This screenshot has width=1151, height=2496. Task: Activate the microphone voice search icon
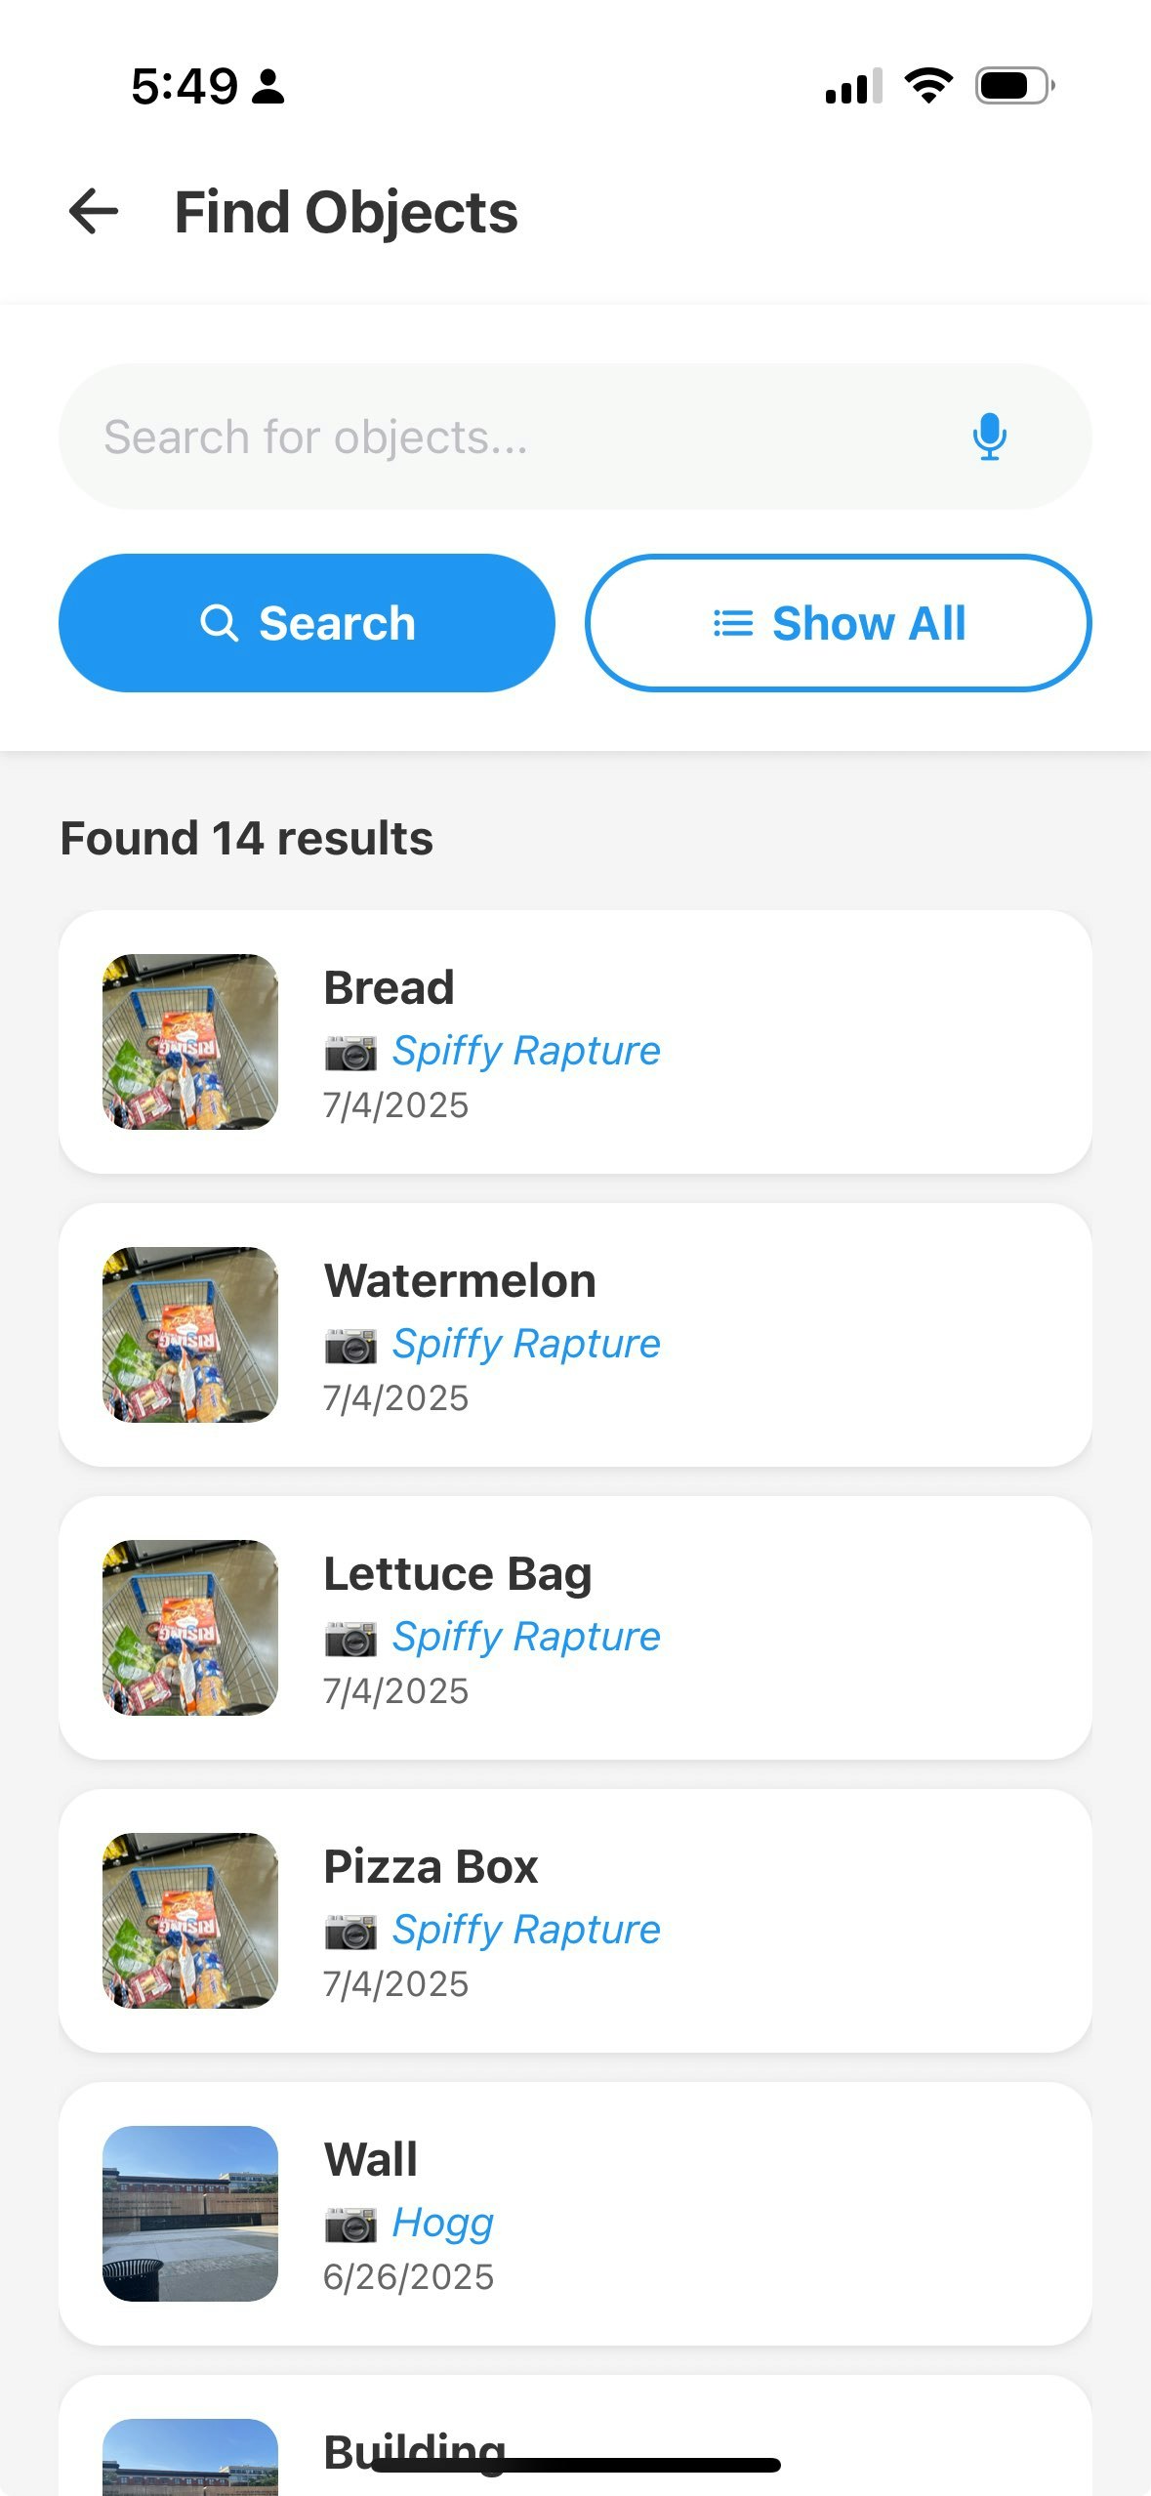point(989,437)
